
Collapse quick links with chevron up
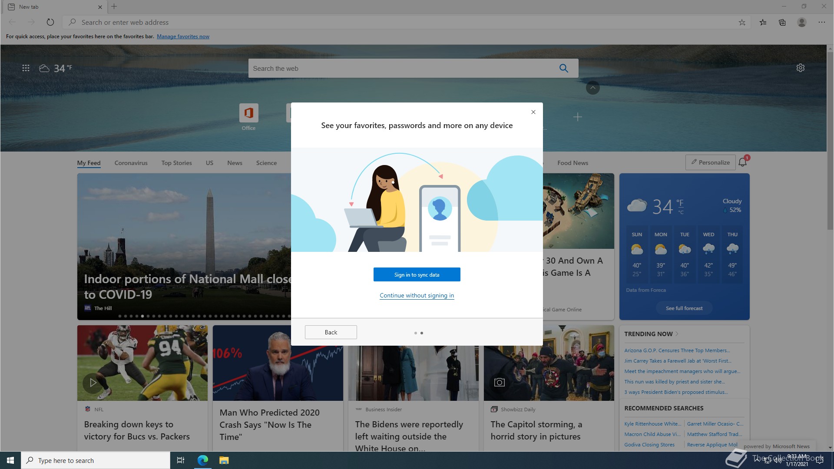point(593,88)
